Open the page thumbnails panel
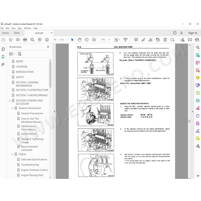 (3, 49)
